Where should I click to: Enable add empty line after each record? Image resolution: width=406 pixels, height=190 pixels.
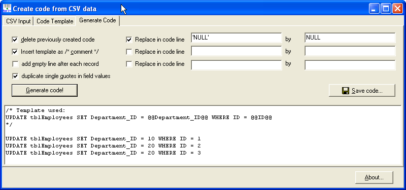point(15,64)
